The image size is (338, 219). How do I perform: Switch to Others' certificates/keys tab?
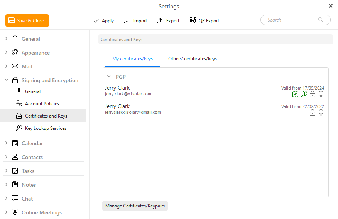193,59
